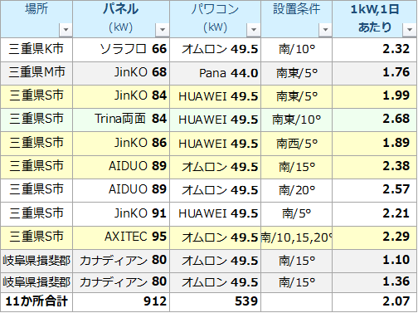Select the 設置条件 header cell
The image size is (418, 313).
[x=297, y=19]
